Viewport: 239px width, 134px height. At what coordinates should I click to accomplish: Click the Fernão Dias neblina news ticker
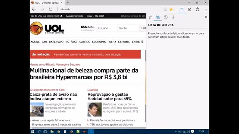88,55
